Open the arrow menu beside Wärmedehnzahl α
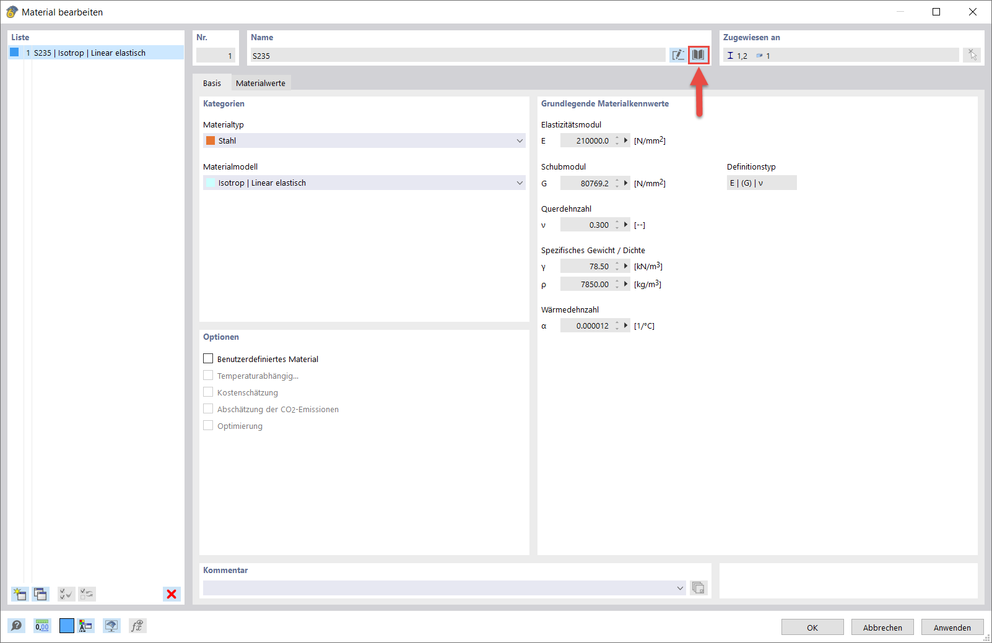This screenshot has height=643, width=992. click(626, 326)
